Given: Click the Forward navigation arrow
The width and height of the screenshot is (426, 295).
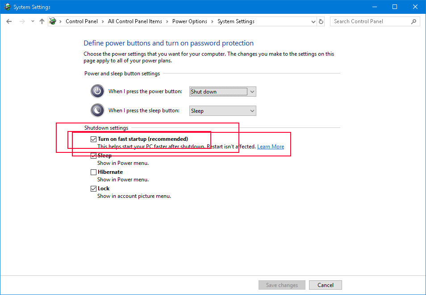Looking at the screenshot, I should click(22, 21).
